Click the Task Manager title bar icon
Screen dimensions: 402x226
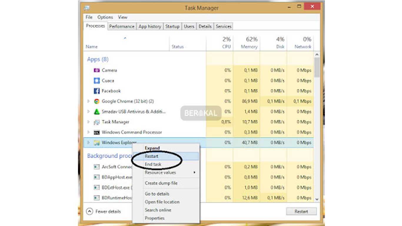[87, 8]
